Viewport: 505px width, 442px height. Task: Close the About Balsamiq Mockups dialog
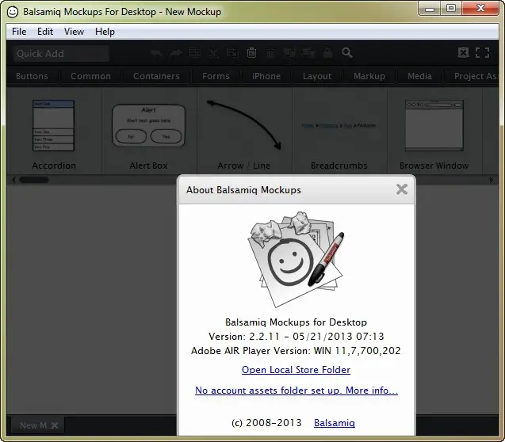coord(402,189)
